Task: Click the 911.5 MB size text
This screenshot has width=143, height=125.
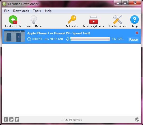Action: click(57, 39)
